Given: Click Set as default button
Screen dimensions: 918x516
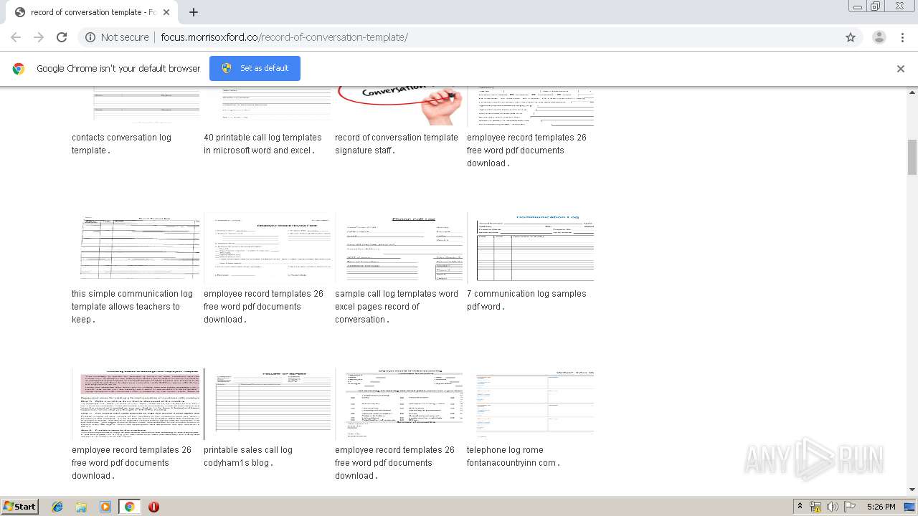Looking at the screenshot, I should (x=255, y=68).
